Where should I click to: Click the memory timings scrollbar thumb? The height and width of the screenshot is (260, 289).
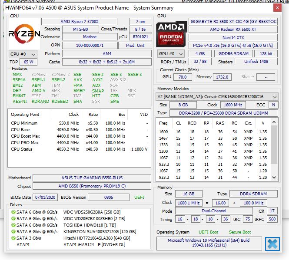(274, 145)
